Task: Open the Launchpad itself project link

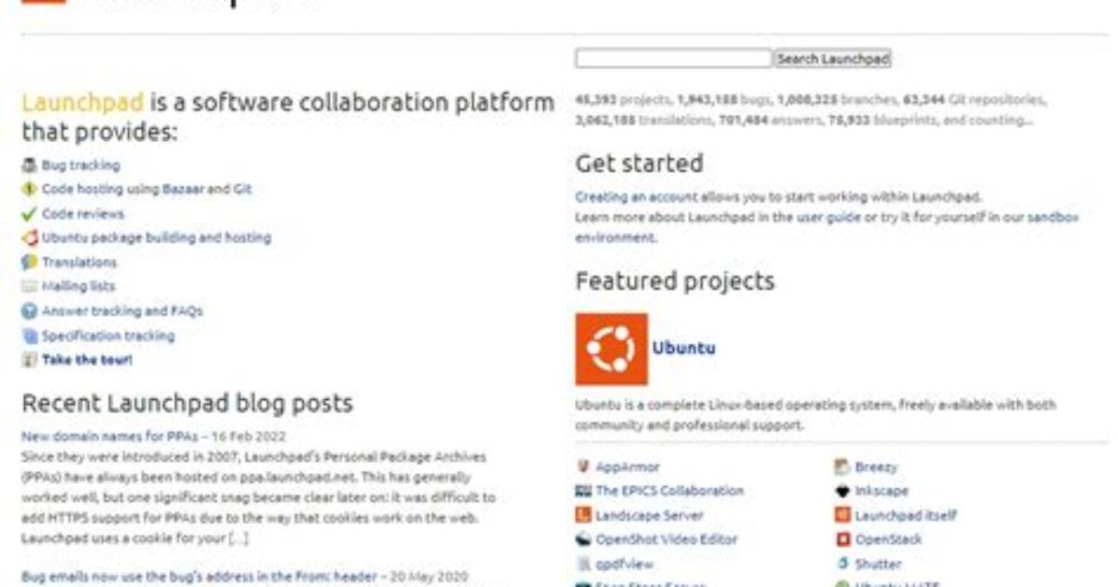Action: [x=906, y=515]
